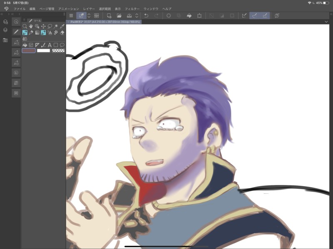Open the 選択範囲 menu
Viewport: 333px width, 249px height.
[105, 9]
